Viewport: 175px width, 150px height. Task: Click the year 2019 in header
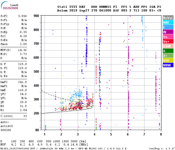click(73, 10)
